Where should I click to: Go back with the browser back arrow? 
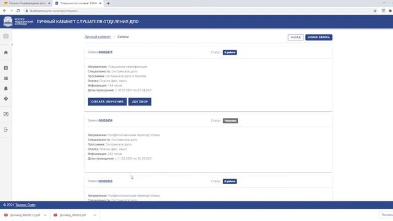[x=4, y=11]
